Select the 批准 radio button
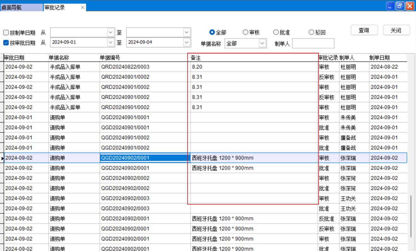 click(x=276, y=32)
